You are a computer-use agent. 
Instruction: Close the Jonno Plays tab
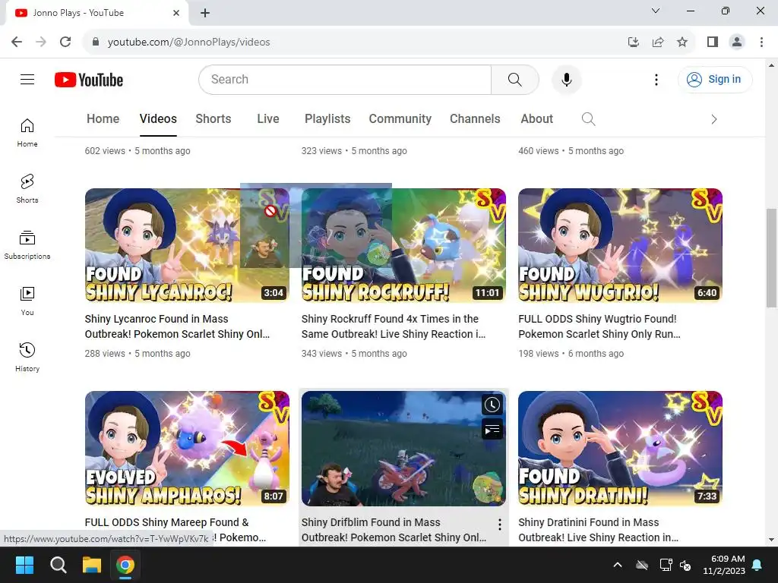coord(176,13)
